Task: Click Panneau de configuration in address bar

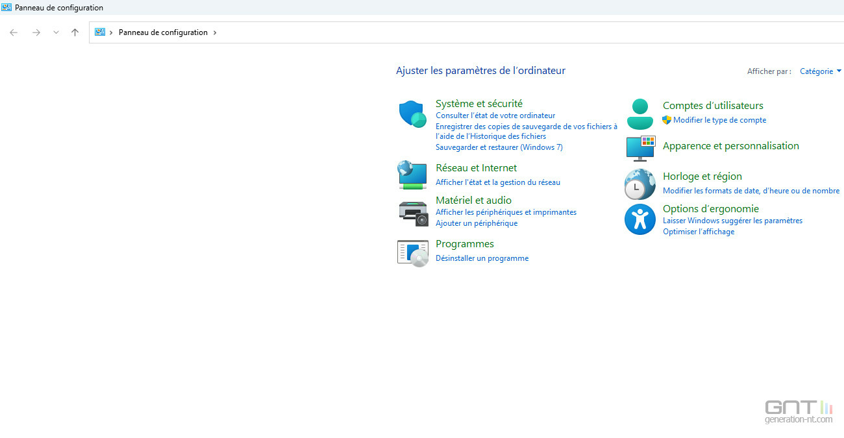Action: click(163, 32)
